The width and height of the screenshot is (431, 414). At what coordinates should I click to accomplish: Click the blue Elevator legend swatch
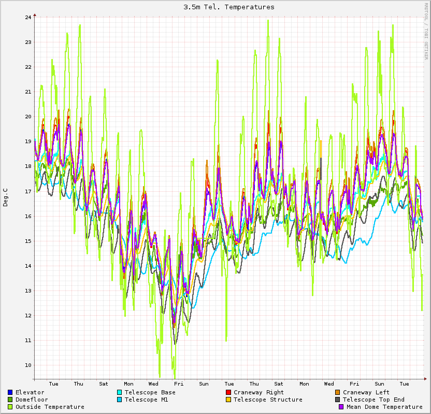[10, 392]
